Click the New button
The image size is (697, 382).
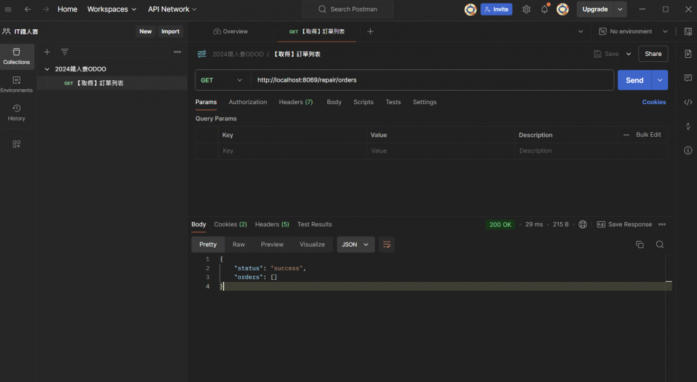[x=146, y=31]
